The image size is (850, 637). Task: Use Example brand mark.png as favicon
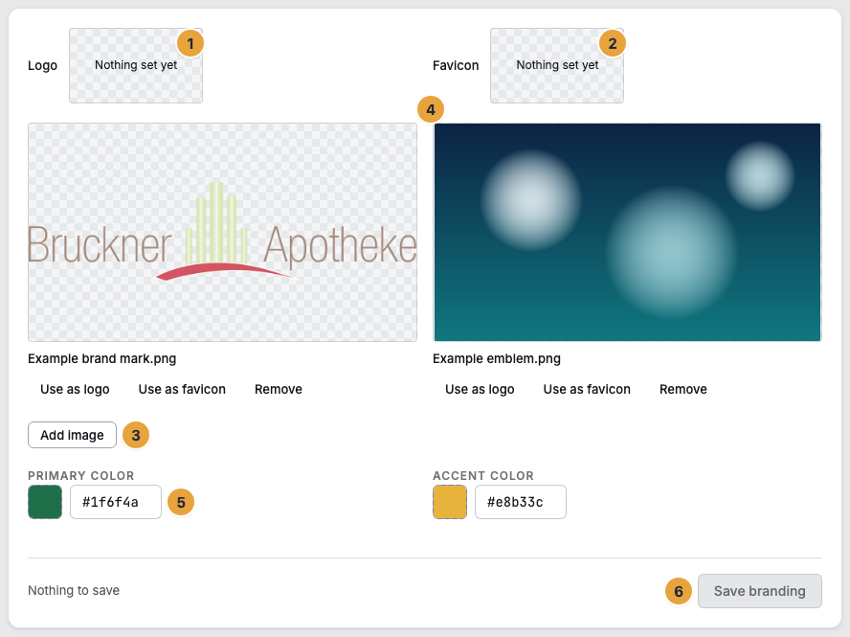182,389
